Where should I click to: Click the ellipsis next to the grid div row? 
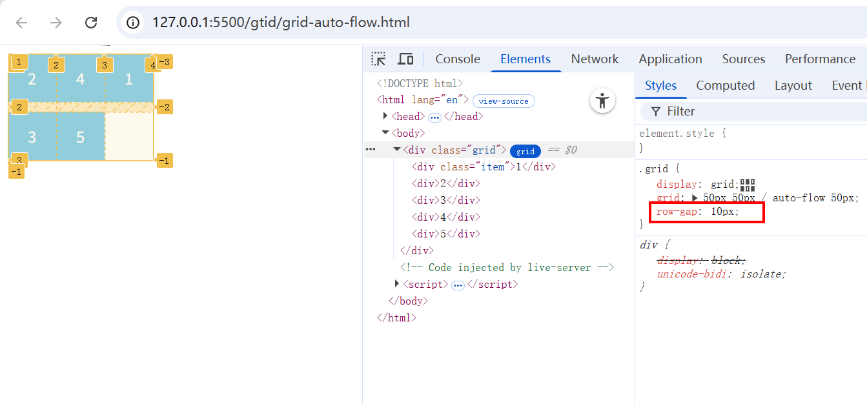coord(371,150)
